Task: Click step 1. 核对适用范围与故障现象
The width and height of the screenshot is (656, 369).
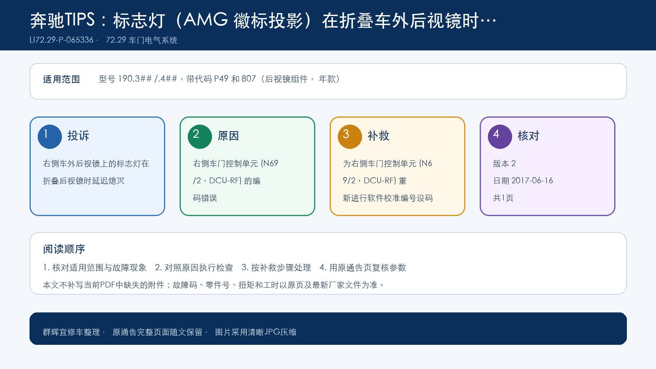Action: [95, 268]
